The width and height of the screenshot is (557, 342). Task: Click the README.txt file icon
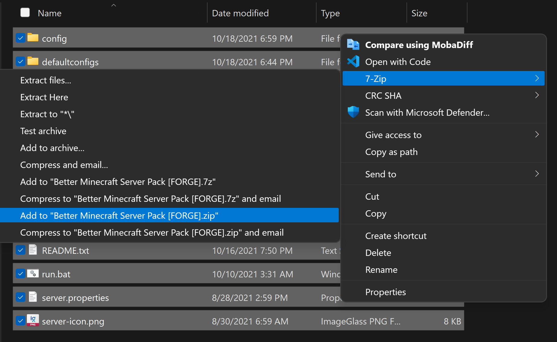click(x=33, y=250)
